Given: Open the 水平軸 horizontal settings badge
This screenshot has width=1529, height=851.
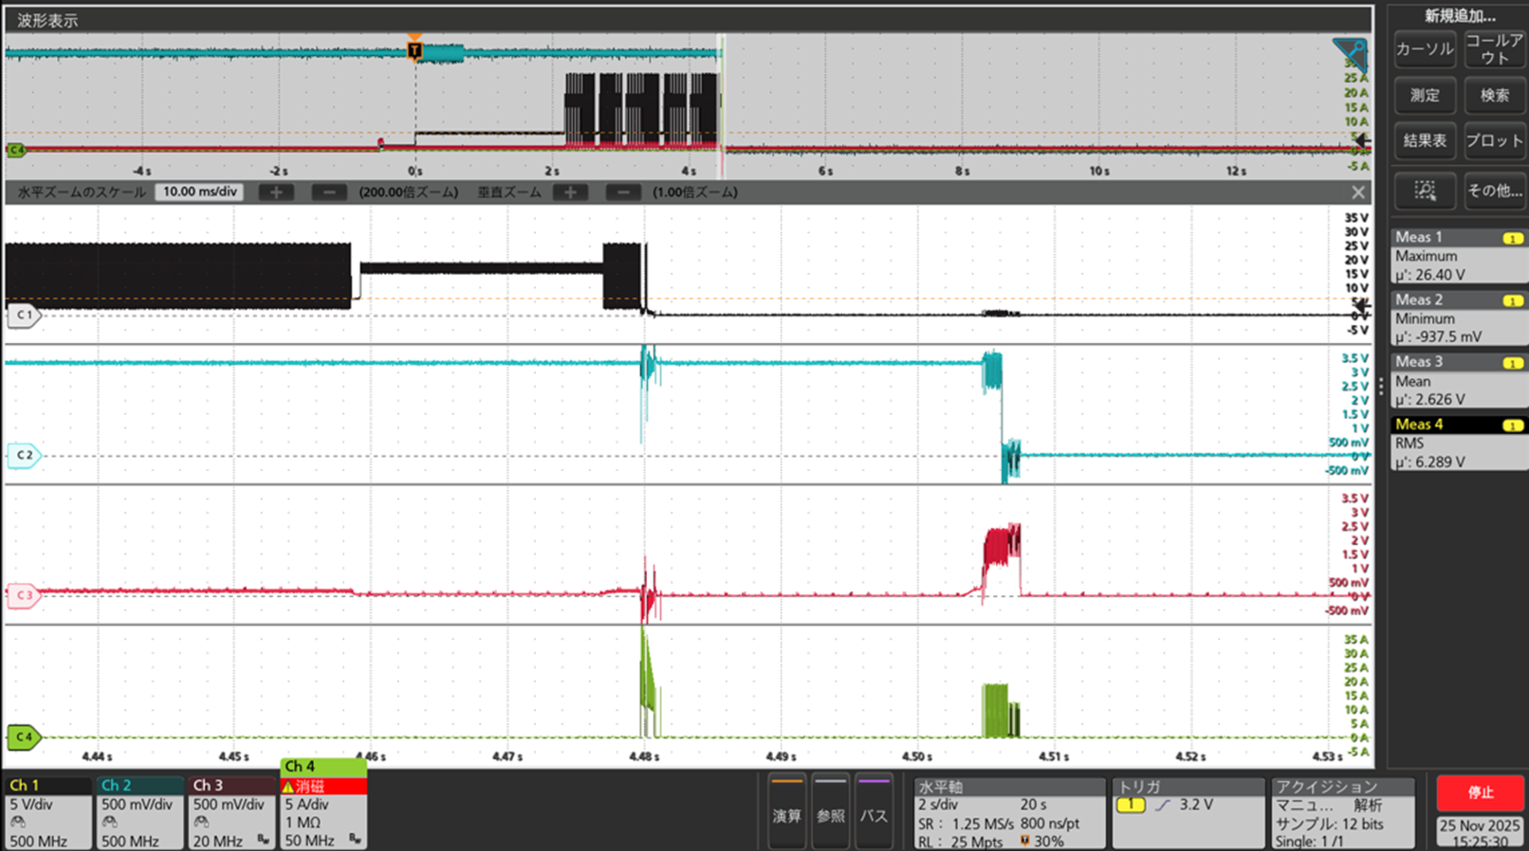Looking at the screenshot, I should coord(1009,813).
